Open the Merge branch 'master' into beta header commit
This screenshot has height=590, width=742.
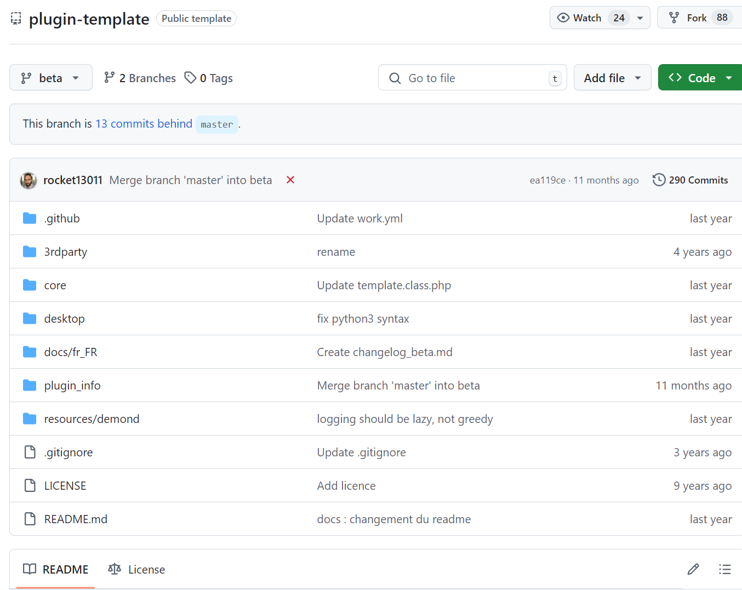click(191, 180)
